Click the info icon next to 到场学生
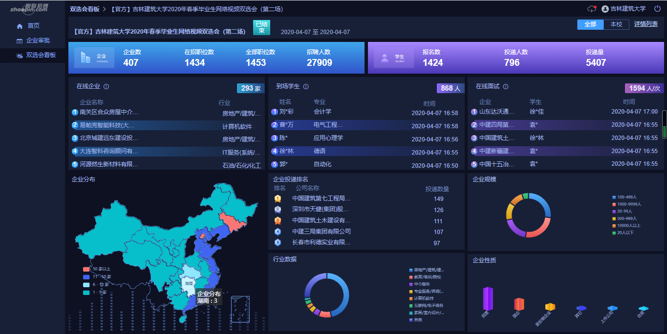 coord(306,87)
